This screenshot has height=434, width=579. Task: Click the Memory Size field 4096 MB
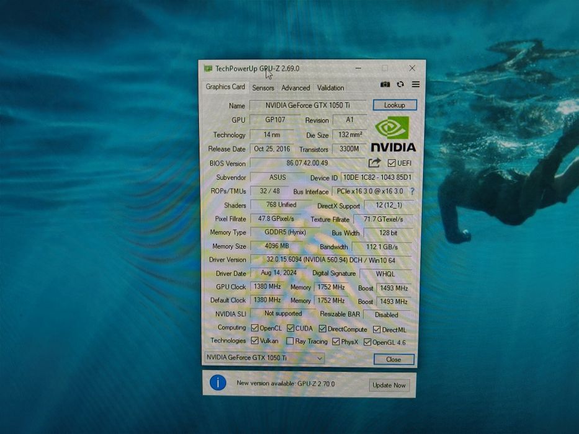point(277,246)
